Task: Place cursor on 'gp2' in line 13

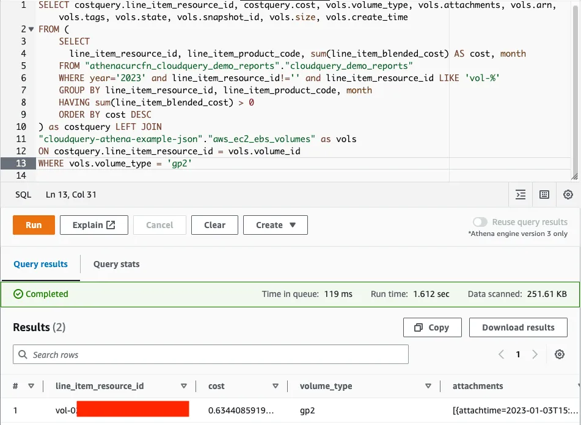Action: click(180, 163)
